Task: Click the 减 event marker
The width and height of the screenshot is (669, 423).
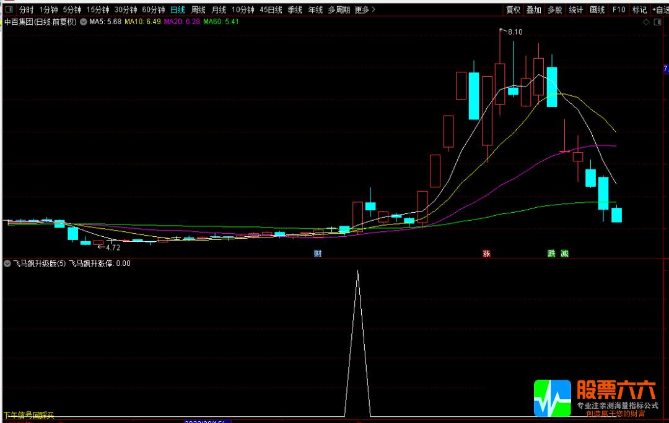Action: coord(564,254)
